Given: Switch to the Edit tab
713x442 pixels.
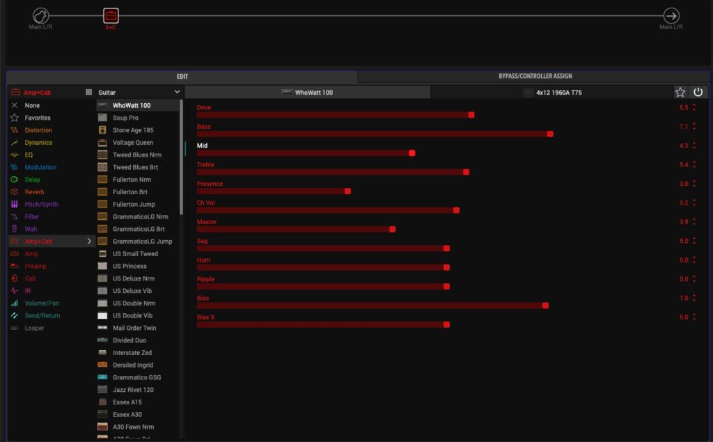Looking at the screenshot, I should point(182,77).
